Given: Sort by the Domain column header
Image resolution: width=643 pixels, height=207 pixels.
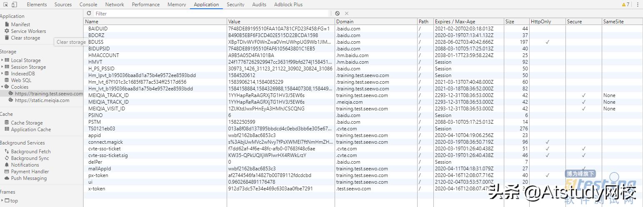Looking at the screenshot, I should (x=376, y=21).
